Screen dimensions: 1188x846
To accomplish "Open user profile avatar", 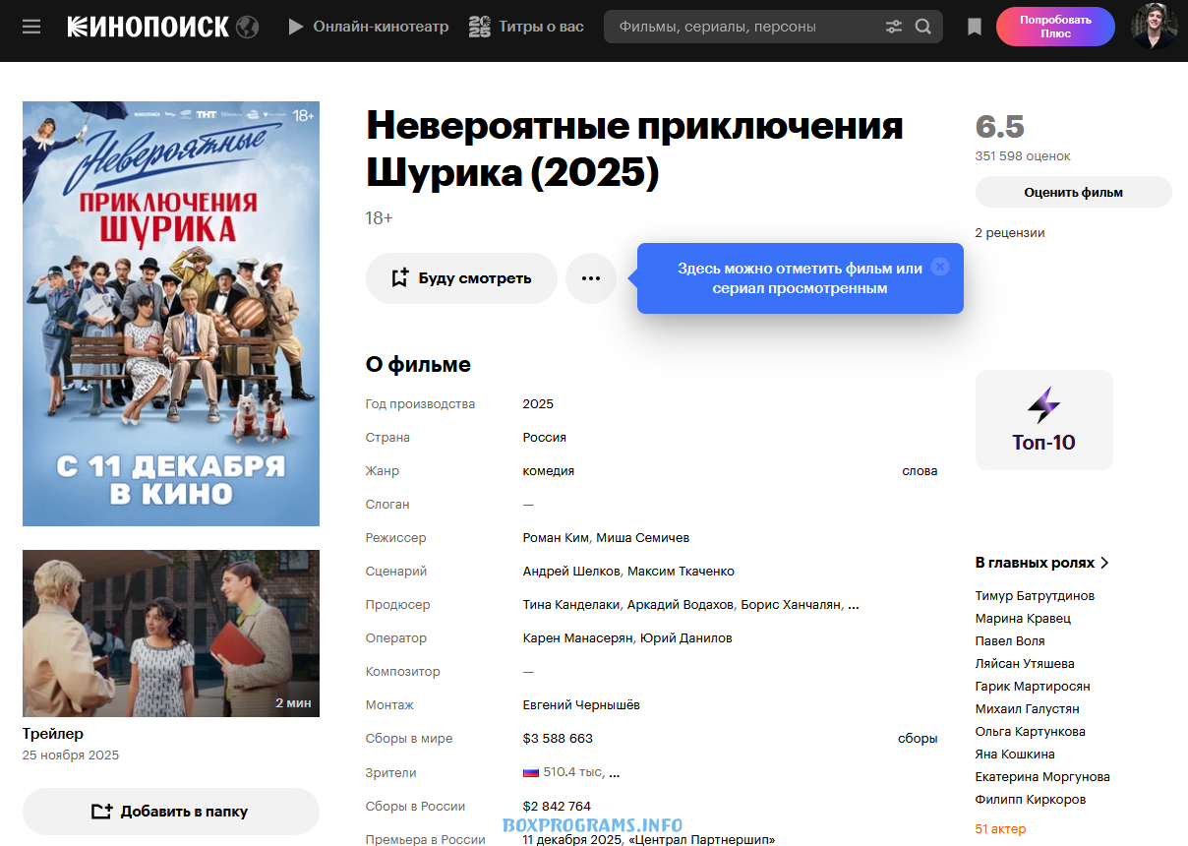I will tap(1153, 27).
